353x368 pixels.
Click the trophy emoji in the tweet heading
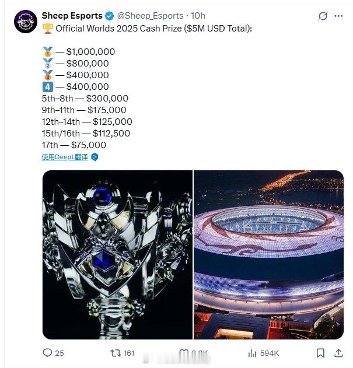pyautogui.click(x=48, y=29)
